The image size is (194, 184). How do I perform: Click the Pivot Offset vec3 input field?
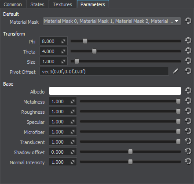click(x=104, y=71)
